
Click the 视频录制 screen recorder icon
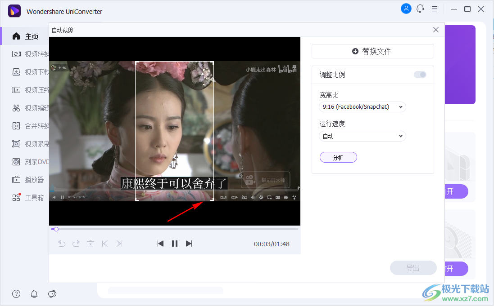[x=16, y=144]
